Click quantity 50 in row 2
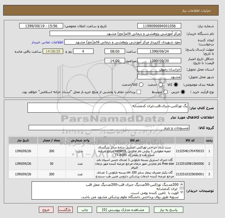Viewport: 225px width, 218px height. (x=52, y=164)
